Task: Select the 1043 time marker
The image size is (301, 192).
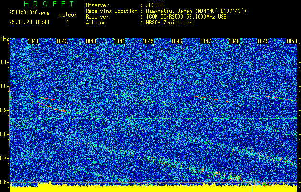Action: point(90,42)
